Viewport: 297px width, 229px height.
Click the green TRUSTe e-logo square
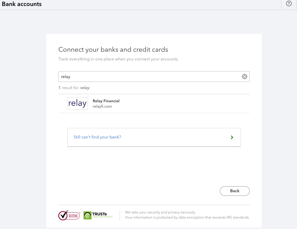(x=88, y=215)
